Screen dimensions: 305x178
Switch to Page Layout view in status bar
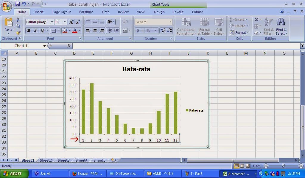[242, 166]
